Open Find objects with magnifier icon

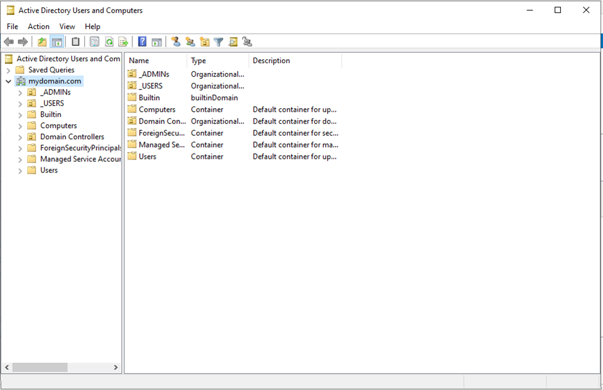(233, 42)
